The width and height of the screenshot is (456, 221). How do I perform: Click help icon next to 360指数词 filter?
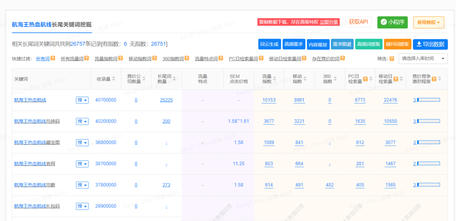click(187, 58)
